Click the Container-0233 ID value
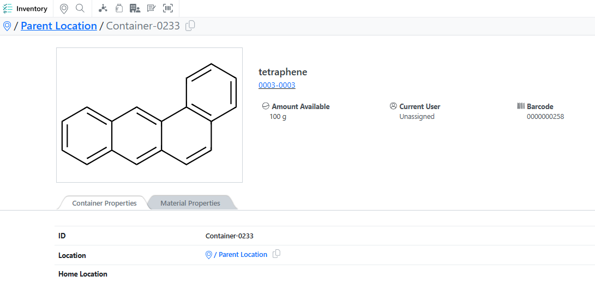 [x=229, y=236]
